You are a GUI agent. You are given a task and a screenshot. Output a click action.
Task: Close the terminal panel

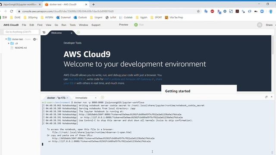[272, 97]
